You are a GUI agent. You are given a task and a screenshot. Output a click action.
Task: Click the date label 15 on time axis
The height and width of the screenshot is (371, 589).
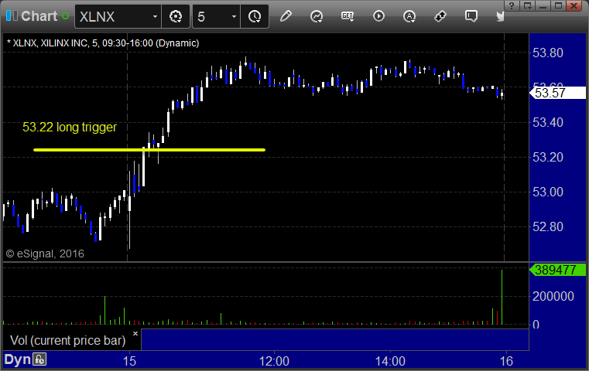[129, 361]
